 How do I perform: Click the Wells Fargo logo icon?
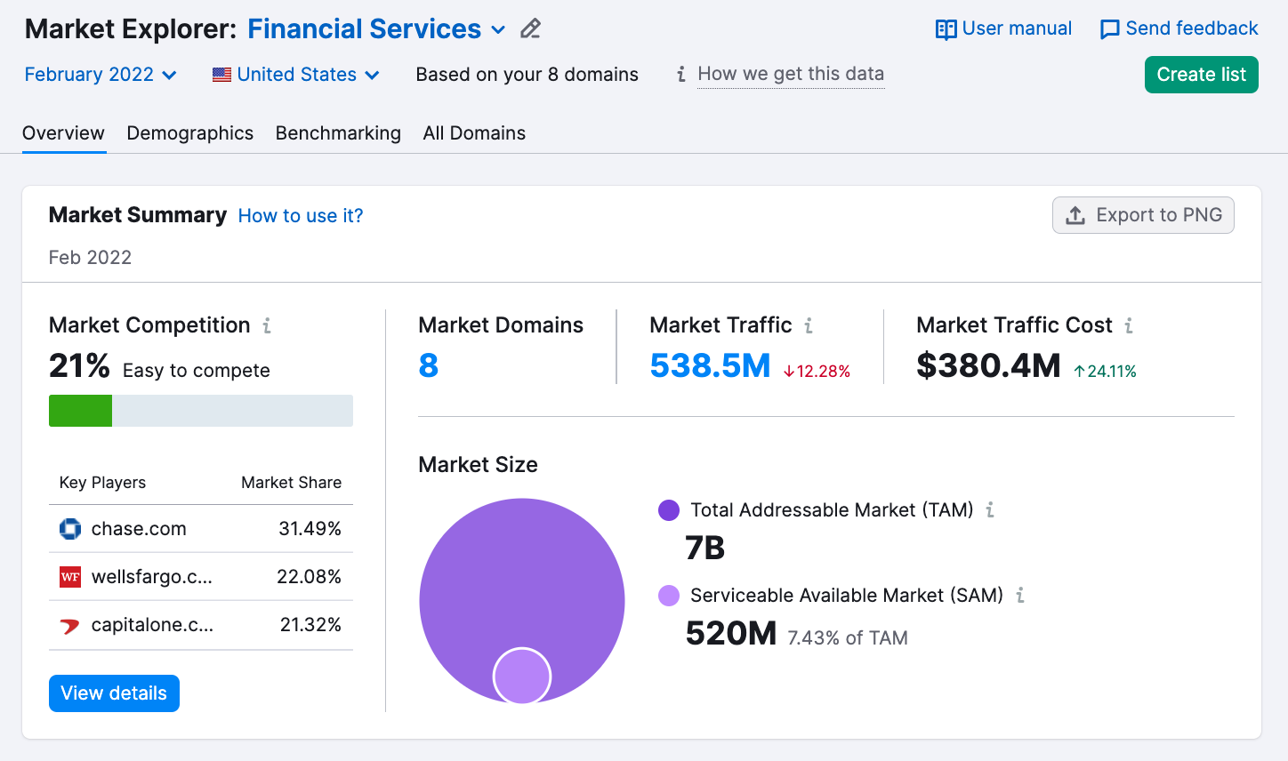point(70,577)
